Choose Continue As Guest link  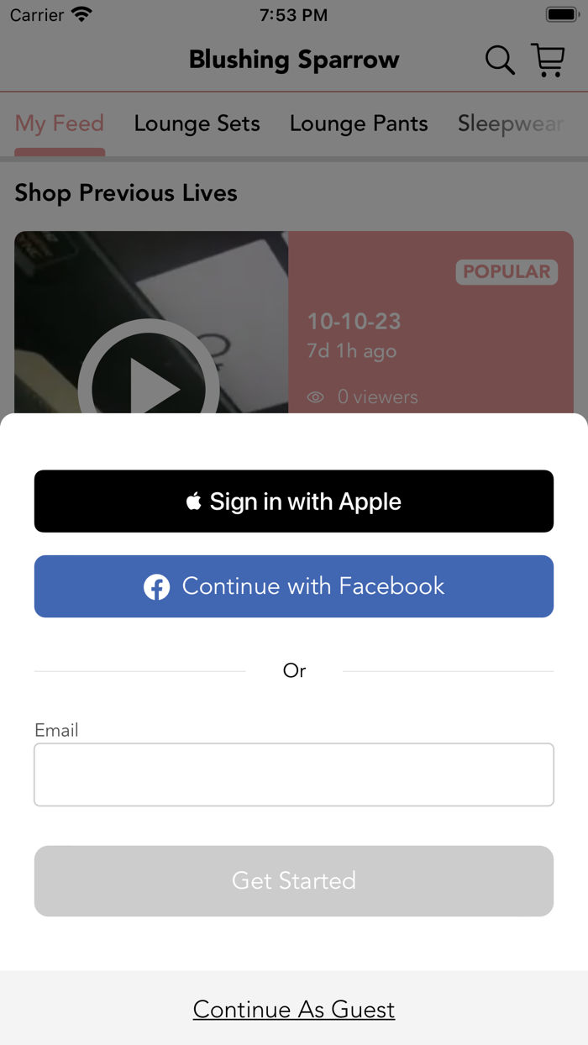(294, 1009)
